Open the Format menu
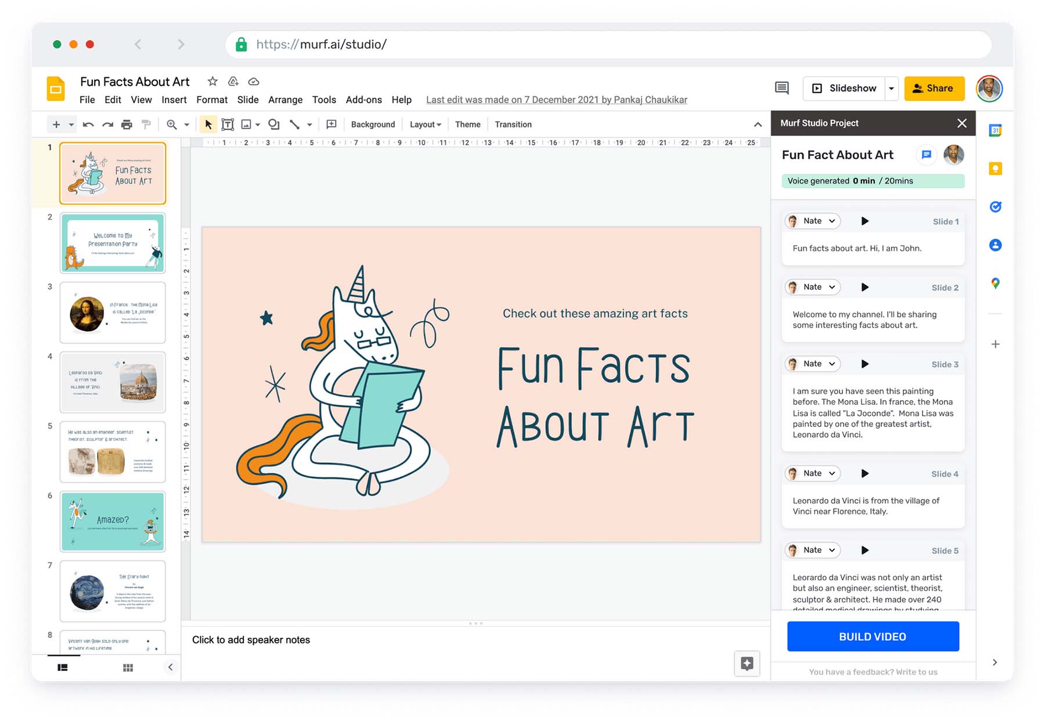This screenshot has width=1045, height=722. point(212,99)
